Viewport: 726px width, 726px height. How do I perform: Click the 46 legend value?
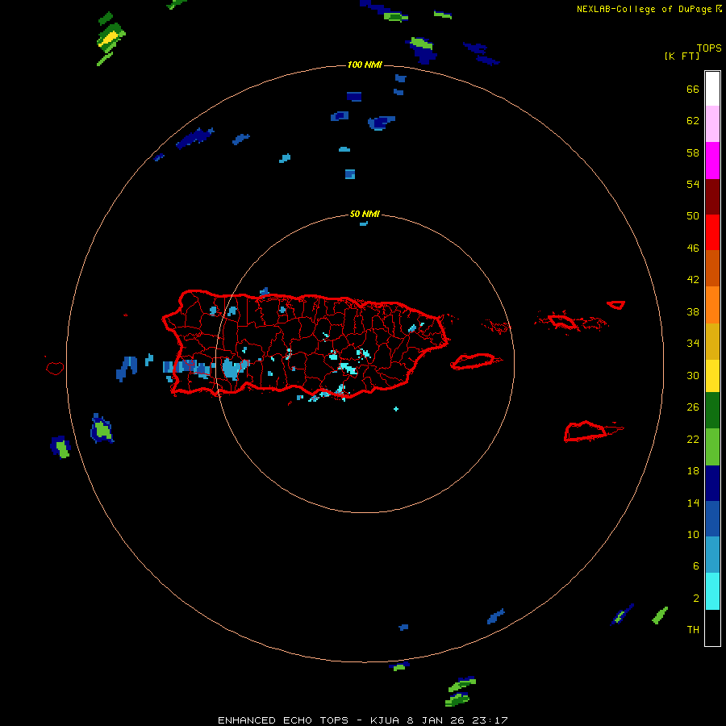(693, 248)
